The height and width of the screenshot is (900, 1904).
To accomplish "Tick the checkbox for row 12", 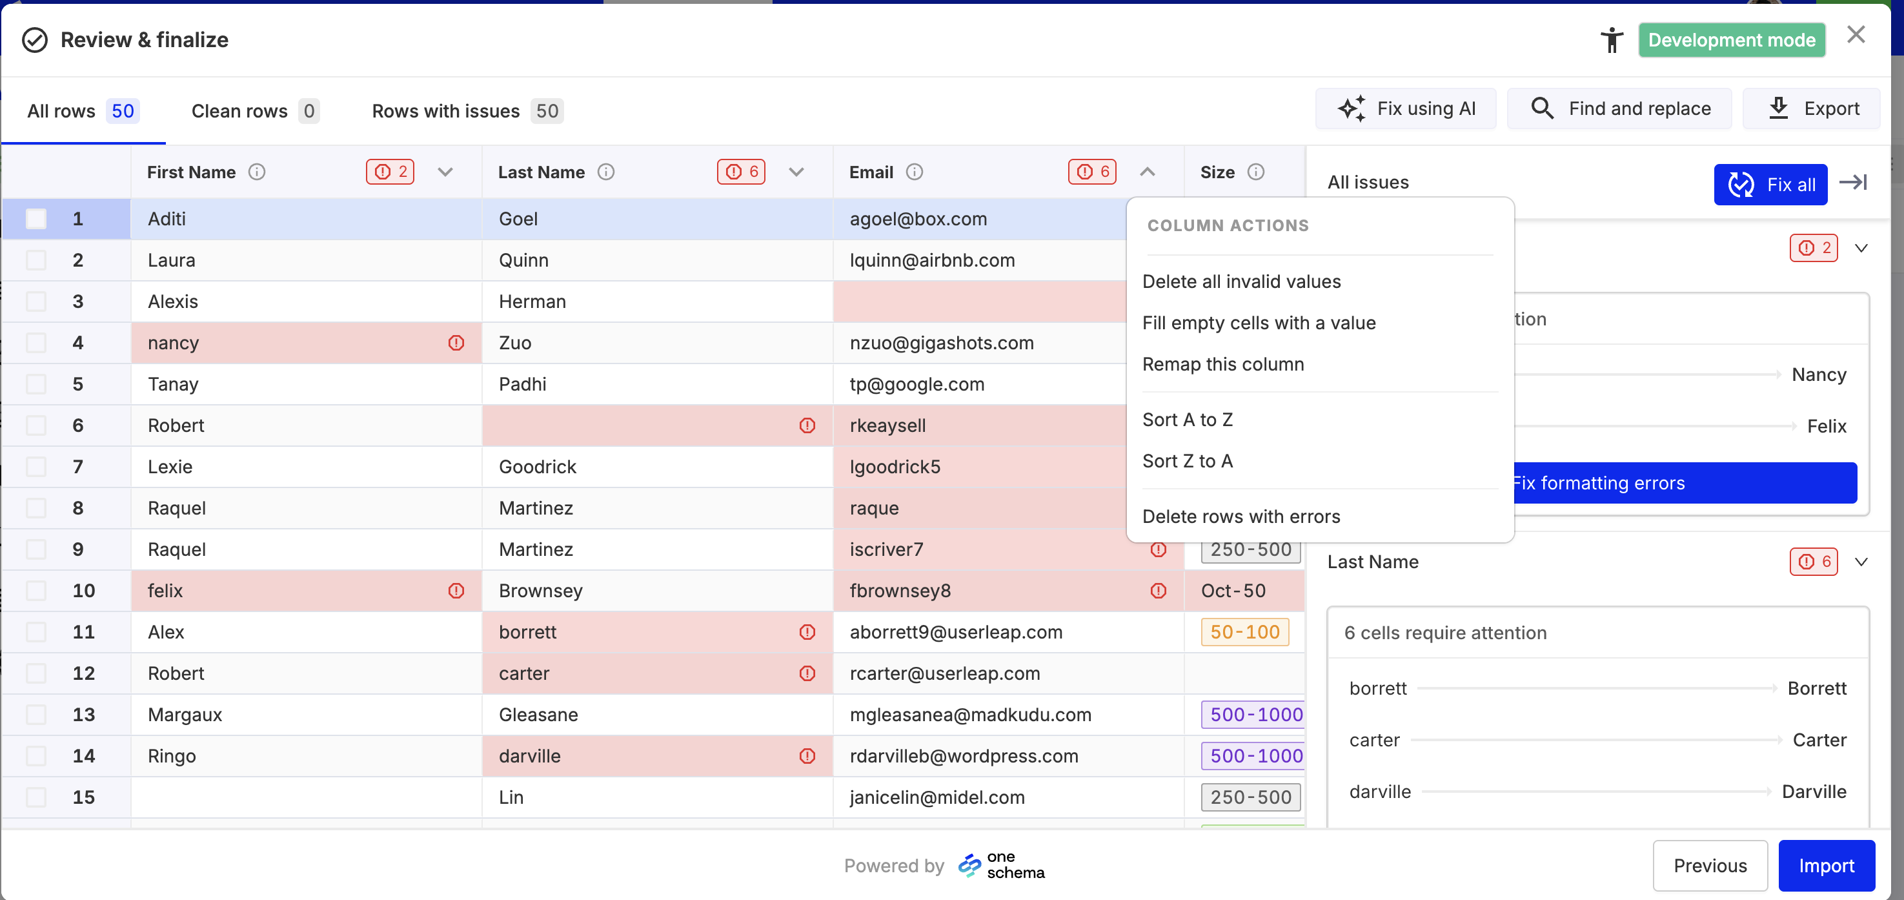I will coord(36,673).
